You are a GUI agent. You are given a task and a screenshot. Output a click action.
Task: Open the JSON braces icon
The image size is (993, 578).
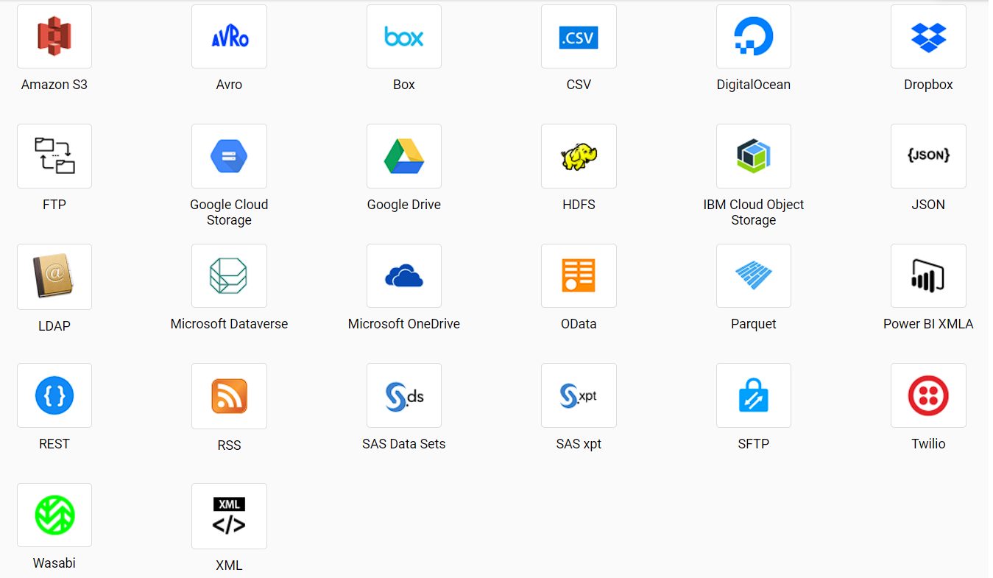[x=928, y=156]
